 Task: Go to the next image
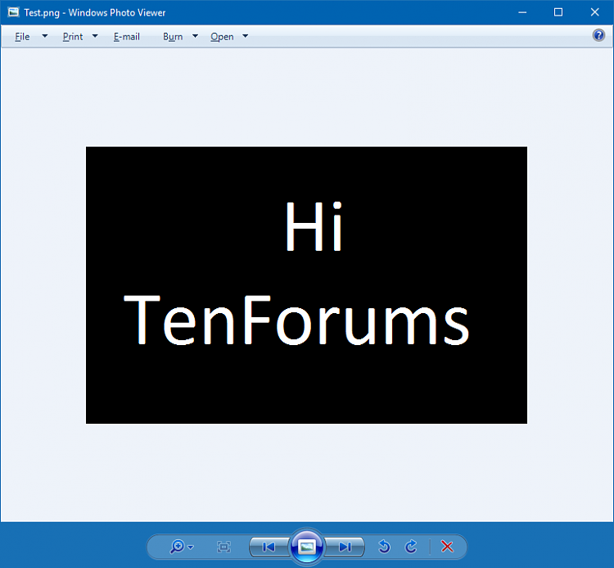point(345,547)
